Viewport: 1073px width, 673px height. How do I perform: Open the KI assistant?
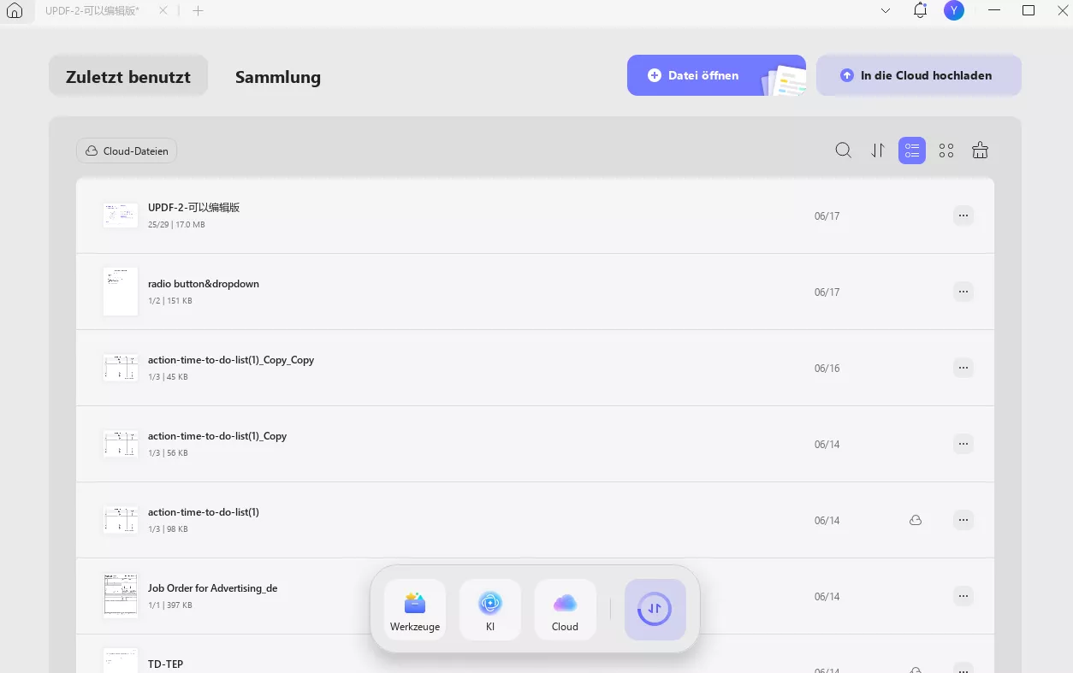point(490,610)
